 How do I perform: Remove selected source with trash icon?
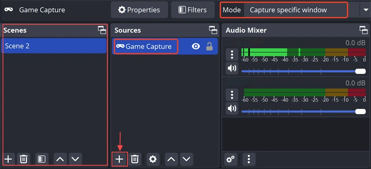tap(134, 159)
